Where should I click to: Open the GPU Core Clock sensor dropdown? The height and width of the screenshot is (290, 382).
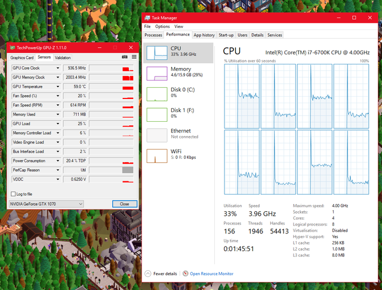click(58, 68)
